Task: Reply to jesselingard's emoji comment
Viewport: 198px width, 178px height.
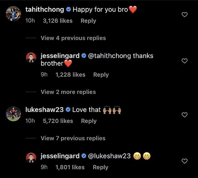Action: 101,167
